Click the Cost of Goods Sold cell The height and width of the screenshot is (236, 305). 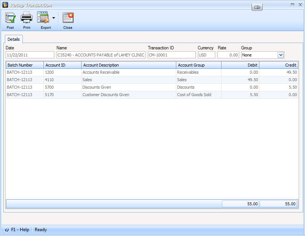199,95
